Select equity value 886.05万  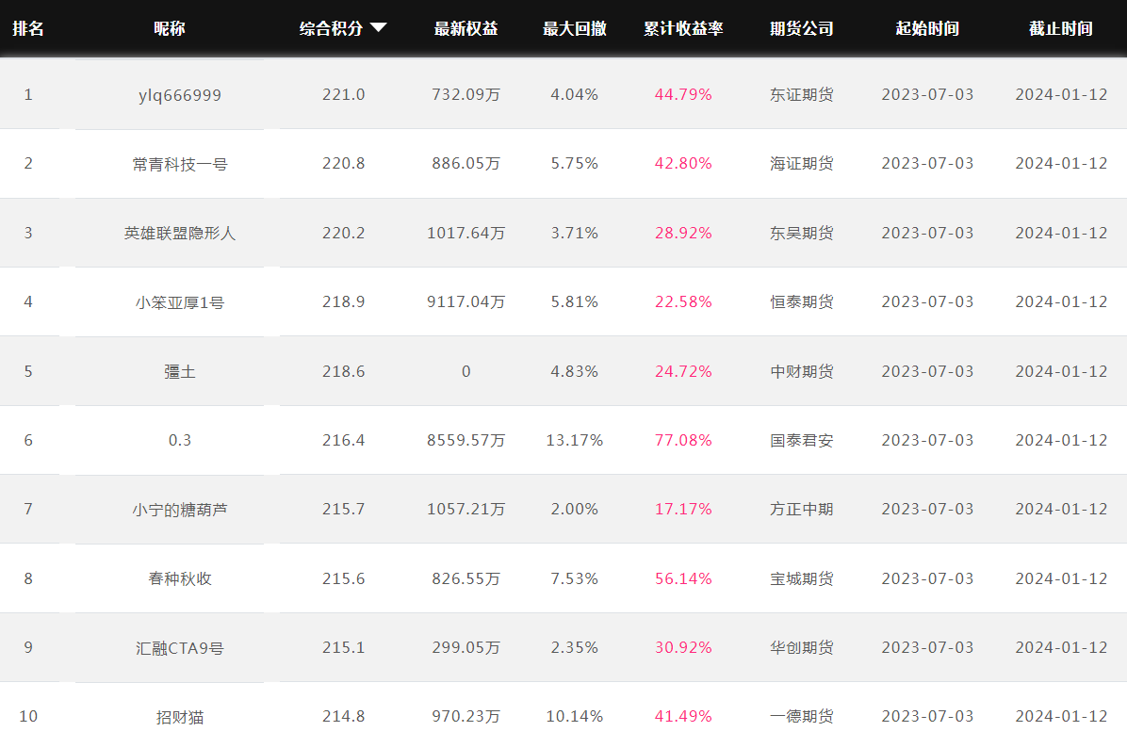click(465, 164)
